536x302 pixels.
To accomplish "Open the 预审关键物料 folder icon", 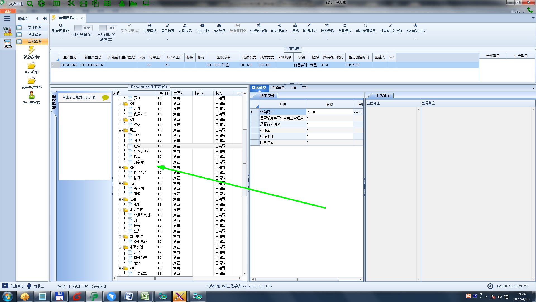I will (32, 81).
